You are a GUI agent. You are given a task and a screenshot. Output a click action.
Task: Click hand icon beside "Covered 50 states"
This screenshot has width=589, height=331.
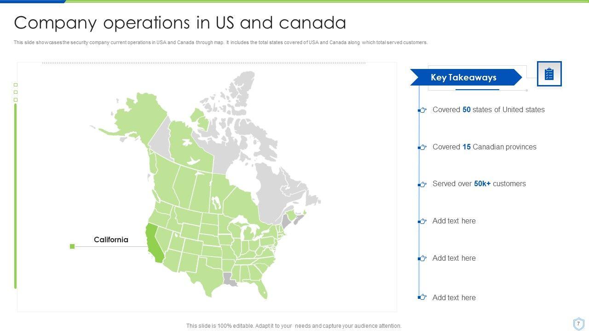422,110
